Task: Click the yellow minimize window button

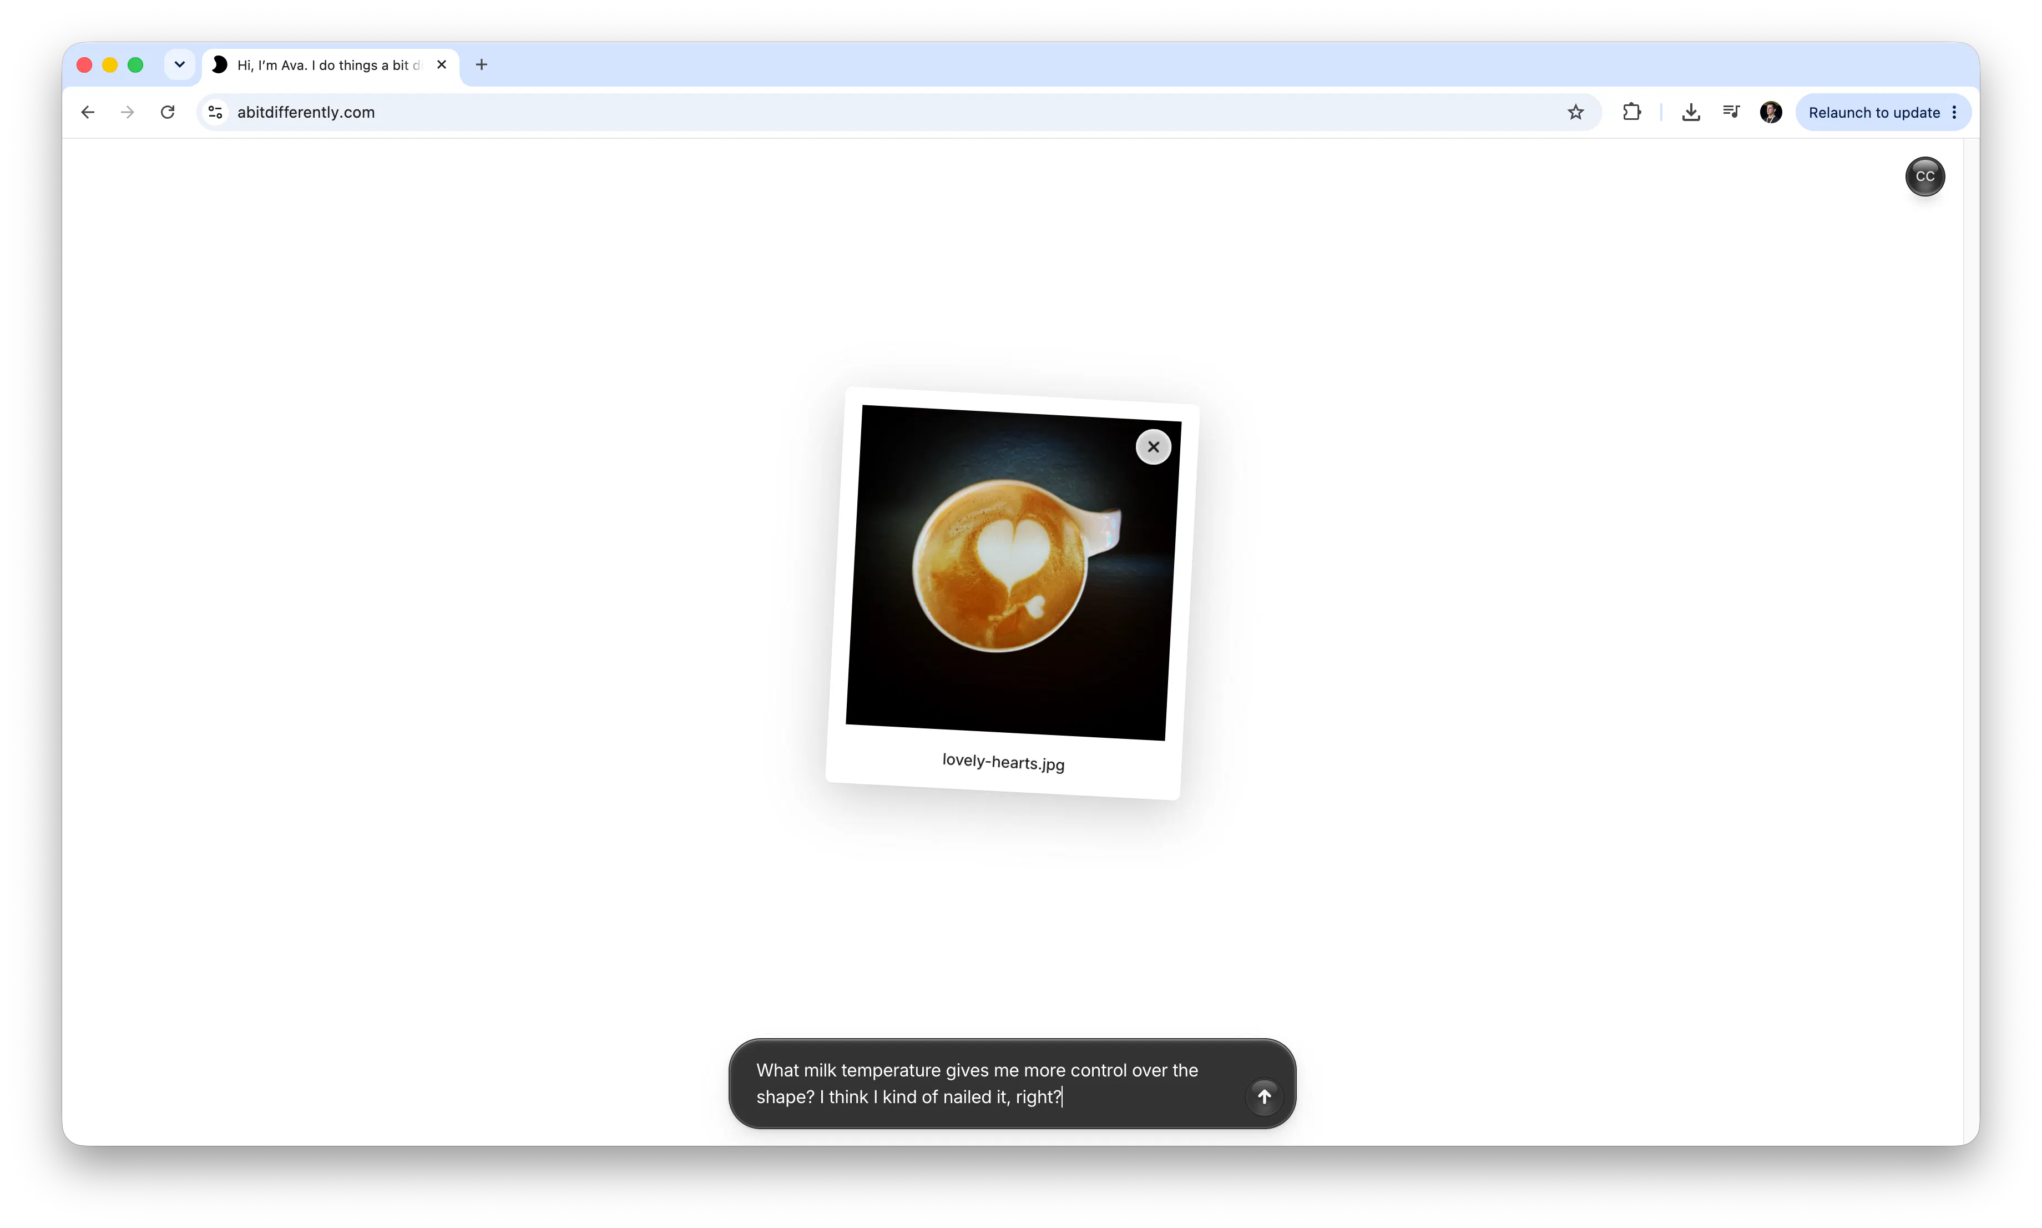Action: pos(110,64)
